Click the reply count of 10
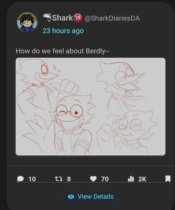Viewport: 175px width, 210px height. coord(32,179)
